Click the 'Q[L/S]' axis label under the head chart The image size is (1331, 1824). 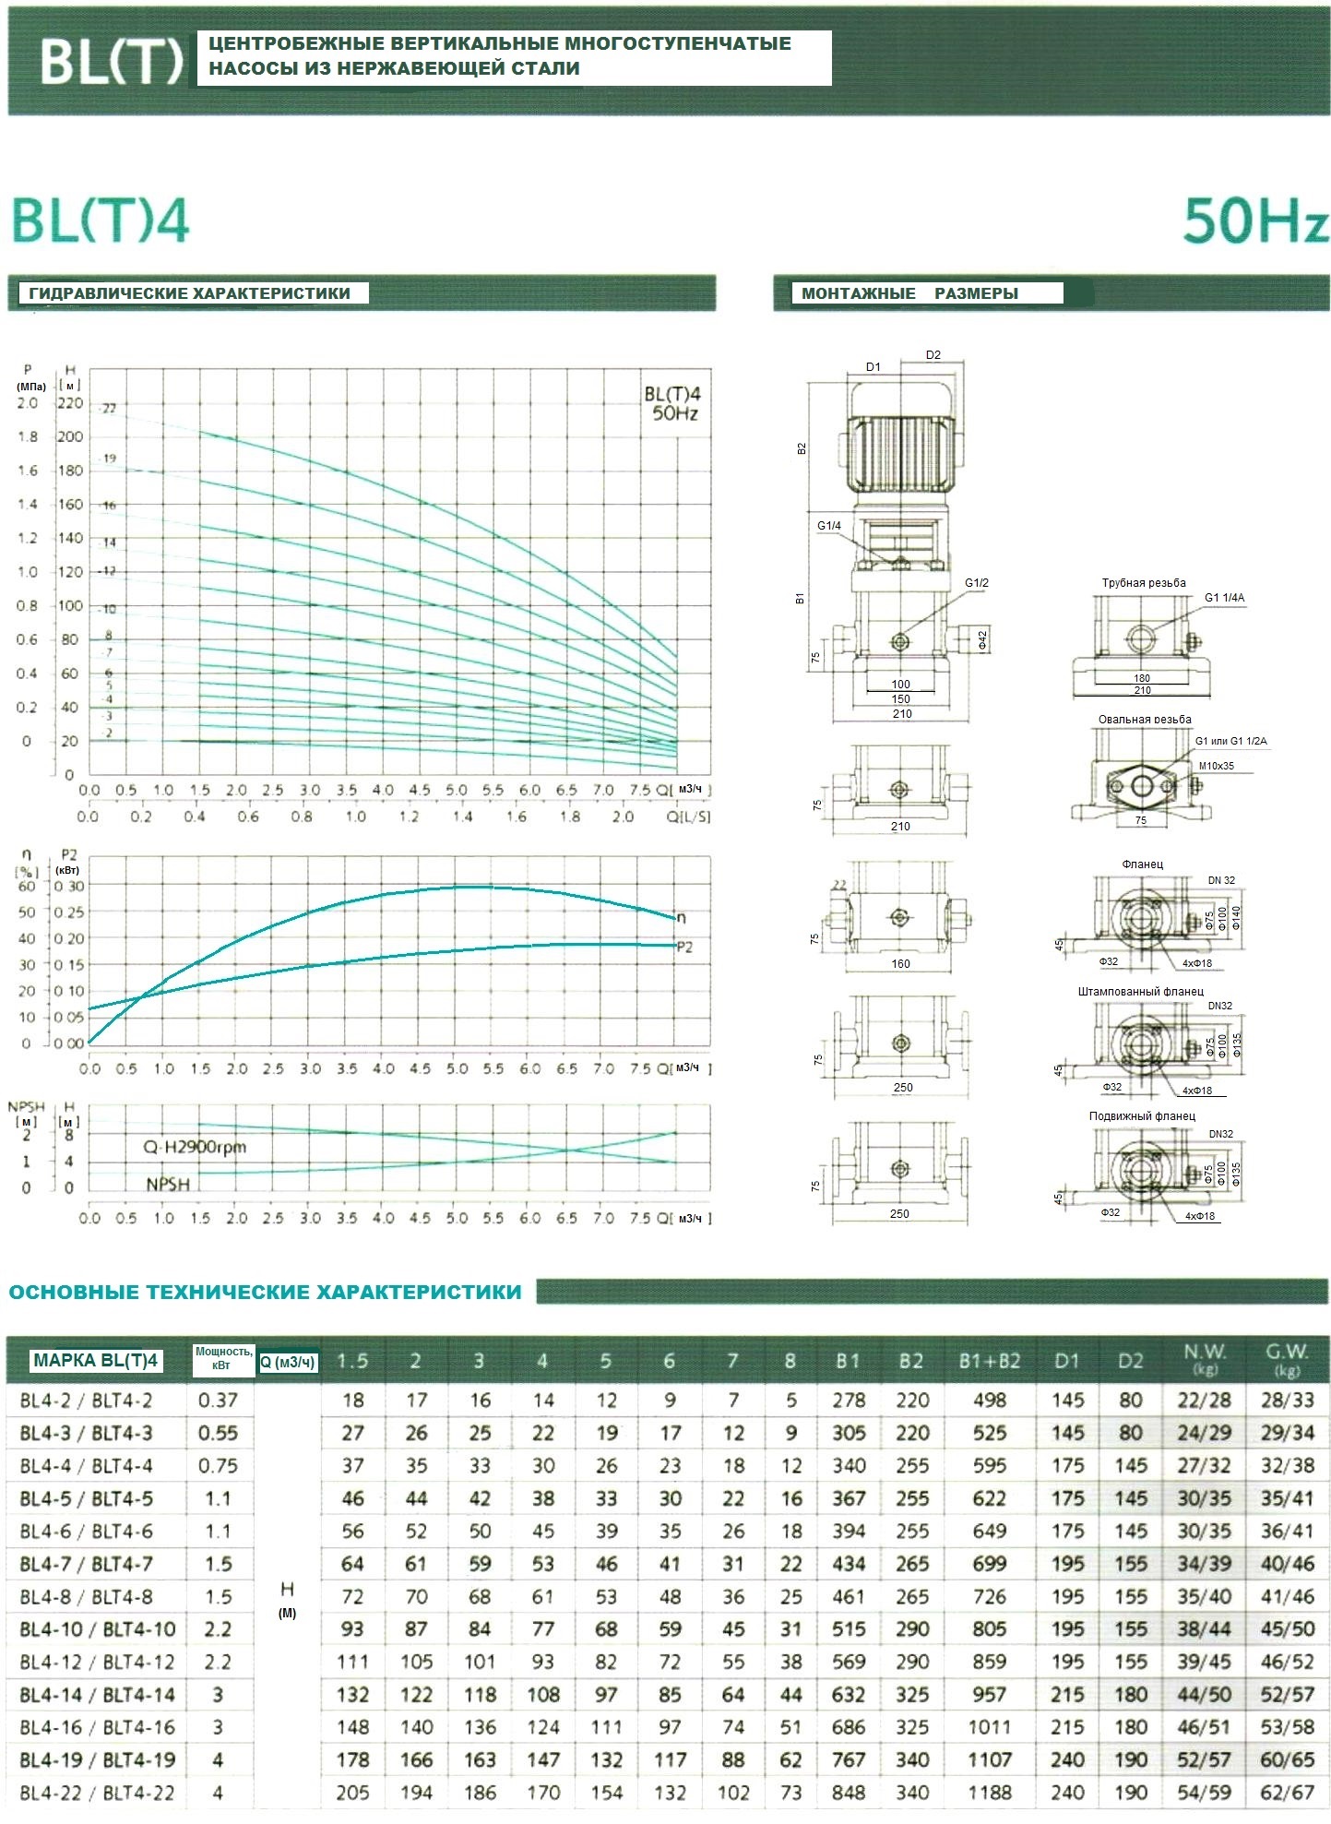(689, 817)
